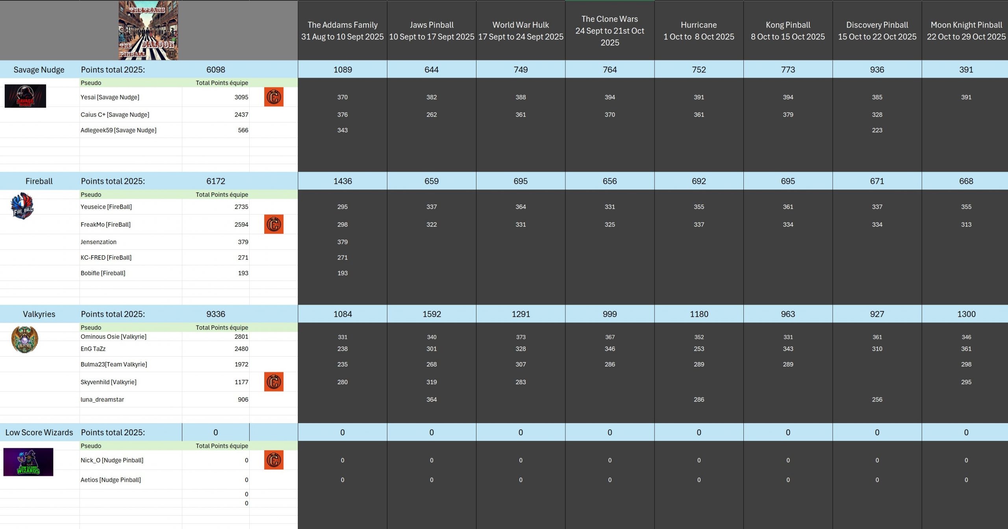Select the Fireball team logo image

click(x=22, y=206)
